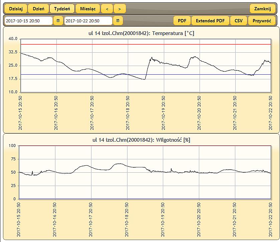
Task: Click 17.5 on temperature axis
Action: coord(13,79)
